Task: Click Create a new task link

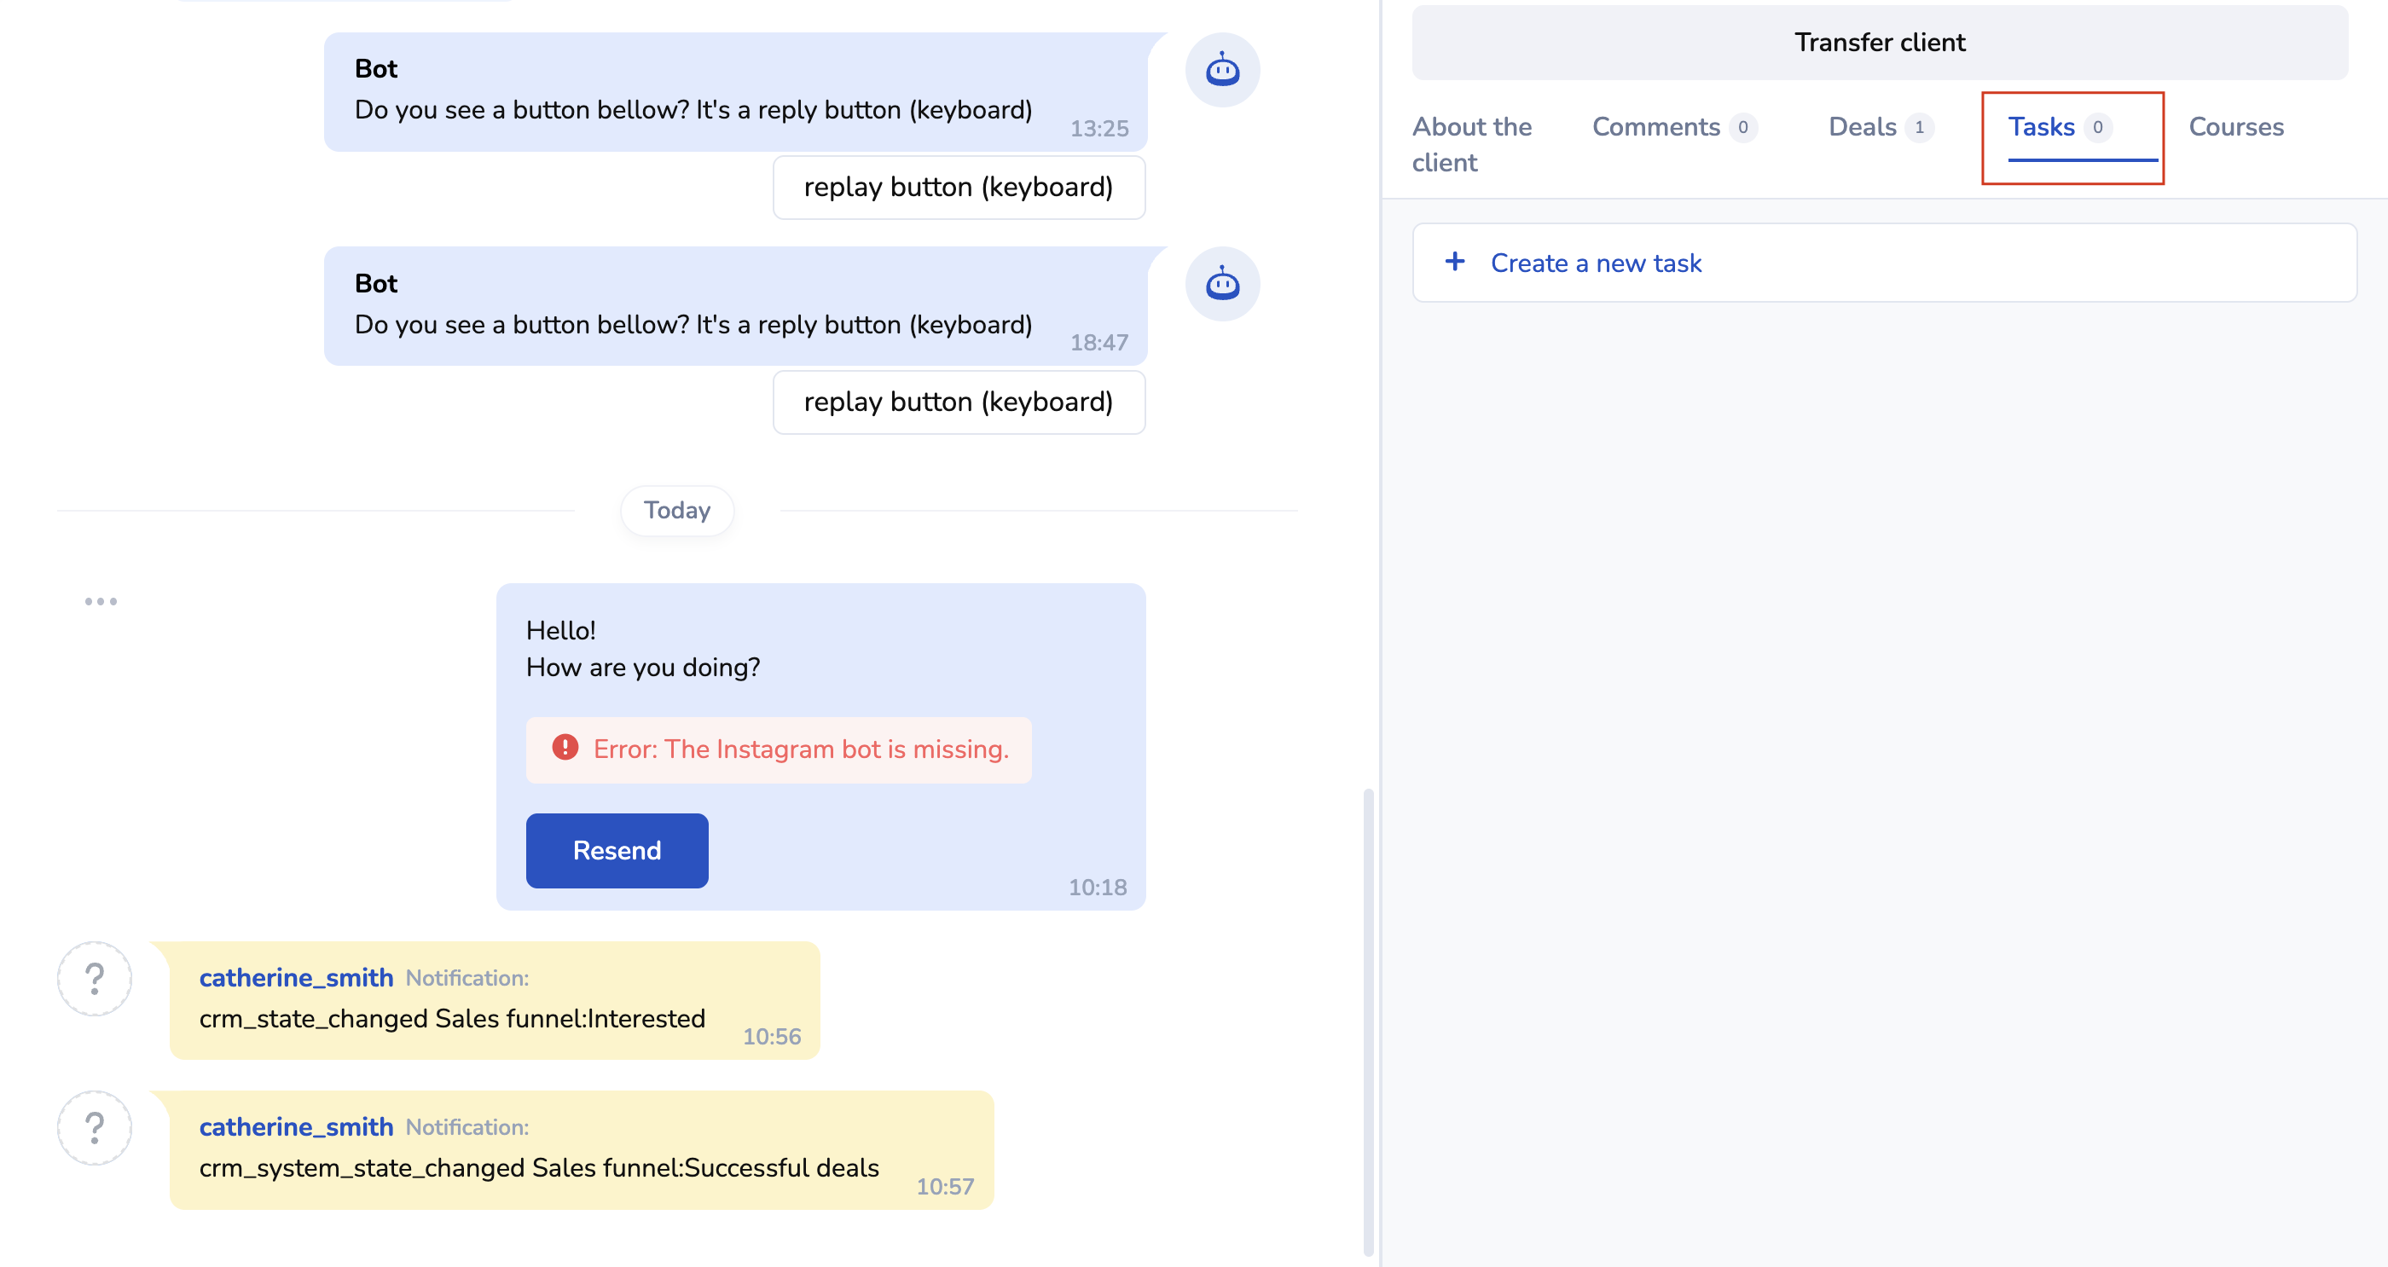Action: (1596, 263)
